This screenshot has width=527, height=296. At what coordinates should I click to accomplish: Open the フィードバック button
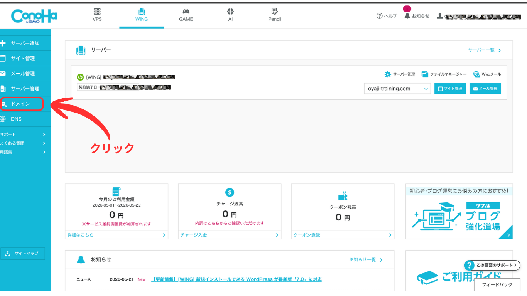pos(497,285)
